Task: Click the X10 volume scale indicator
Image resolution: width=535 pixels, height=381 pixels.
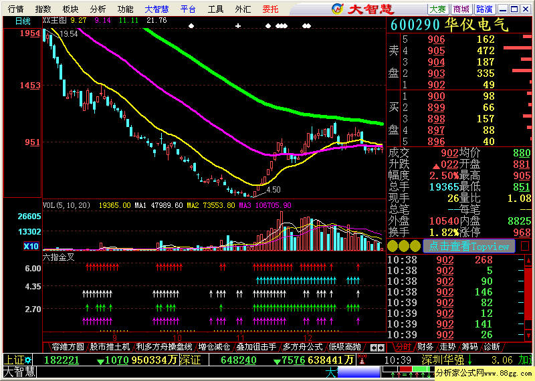Action: coord(31,246)
